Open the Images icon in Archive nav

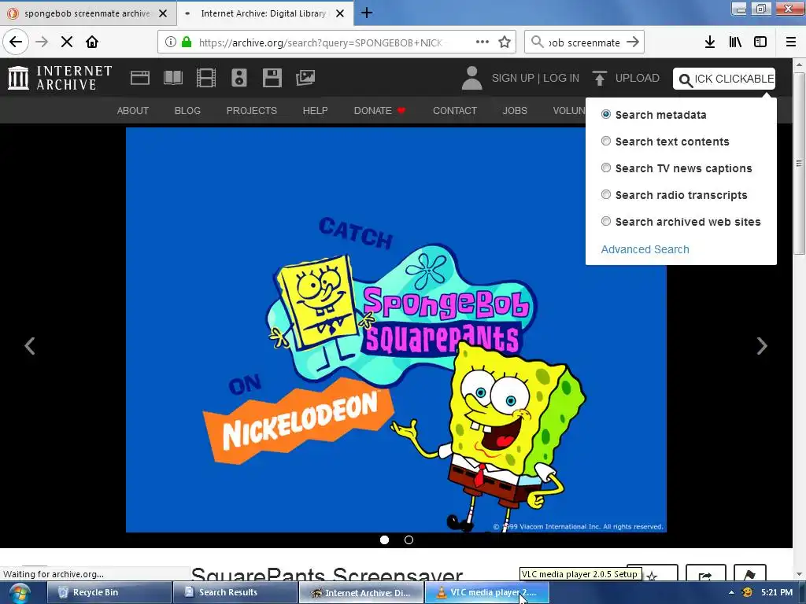(305, 78)
